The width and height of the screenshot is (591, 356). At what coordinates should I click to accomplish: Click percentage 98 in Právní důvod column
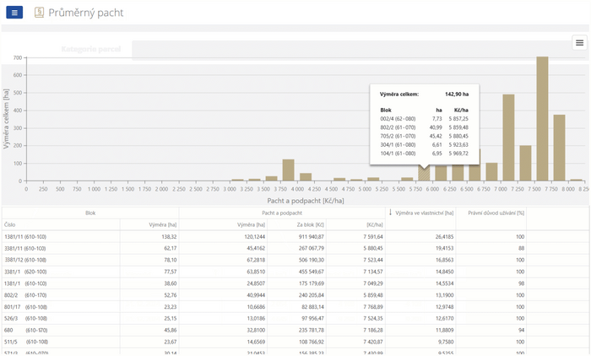pos(521,283)
